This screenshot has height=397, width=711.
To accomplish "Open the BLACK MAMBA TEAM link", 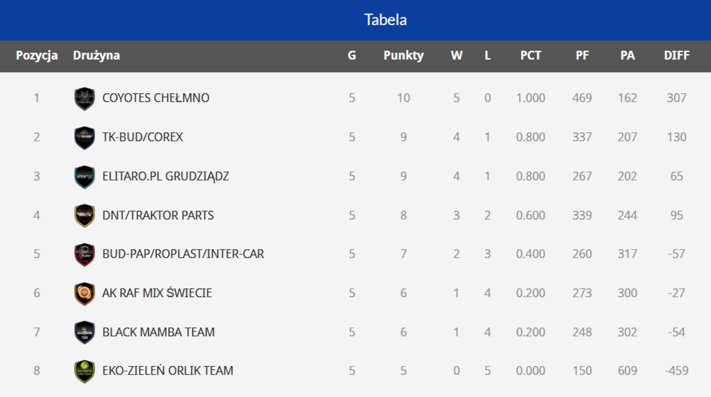I will pos(158,332).
